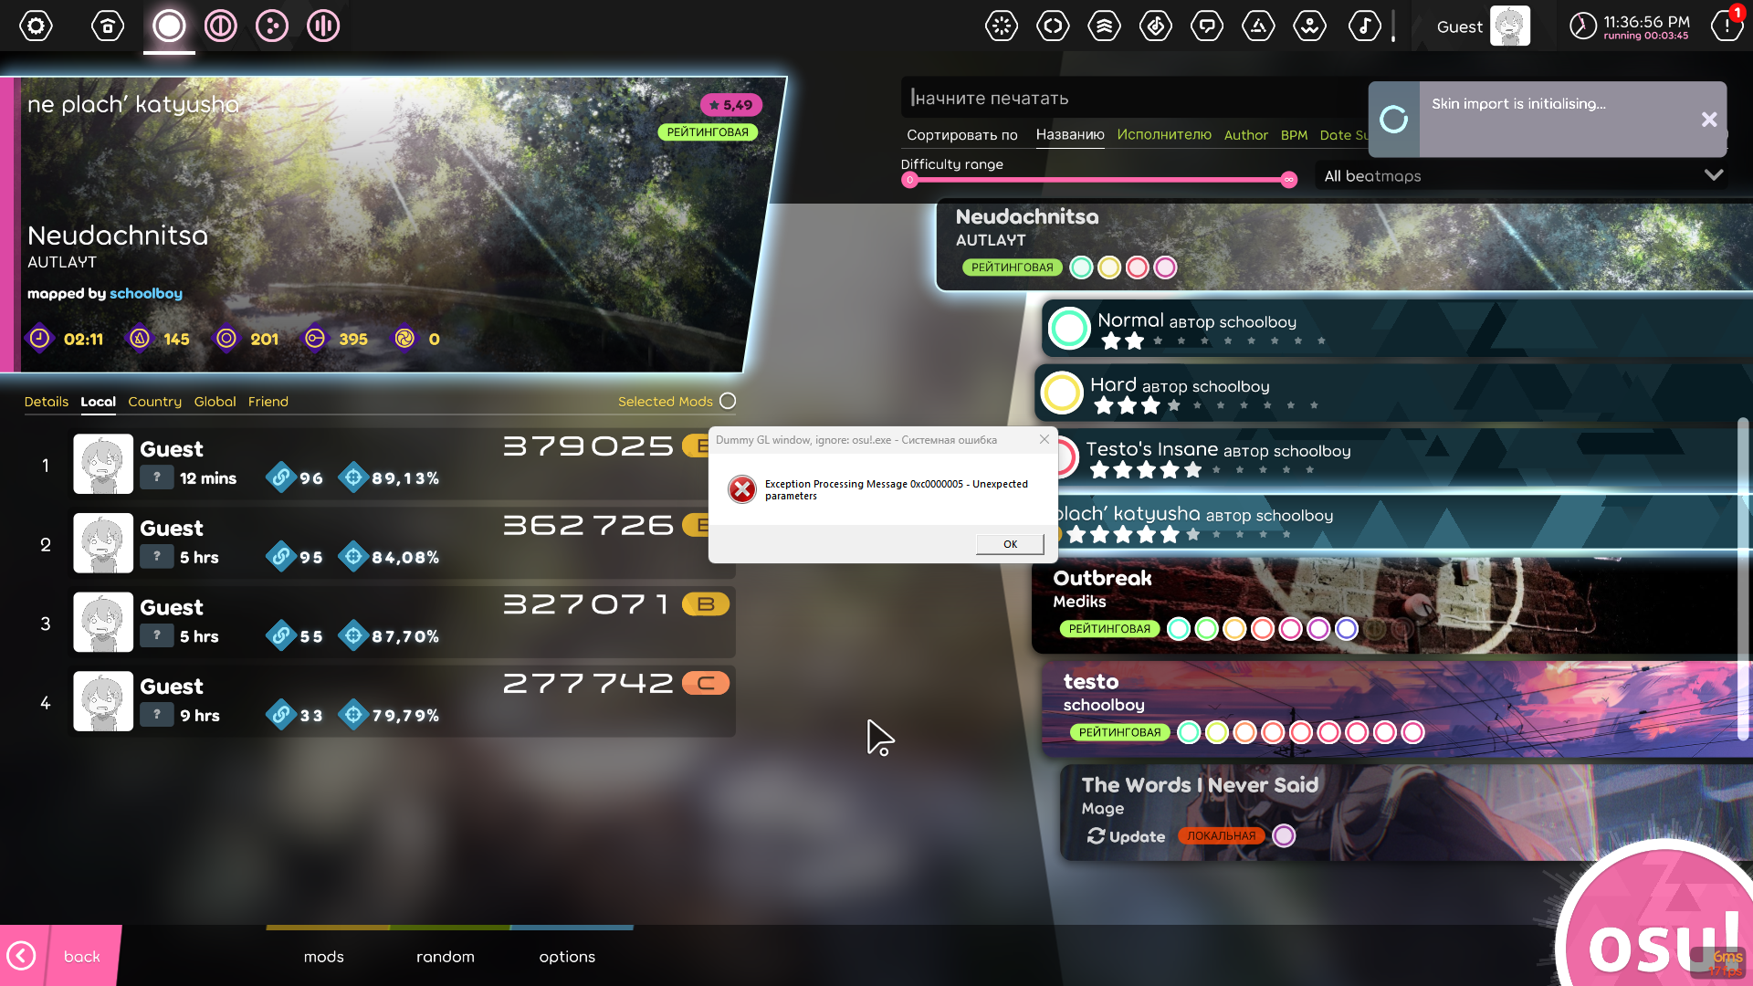Open the chat speech bubble icon
The height and width of the screenshot is (986, 1753).
coord(1206,26)
